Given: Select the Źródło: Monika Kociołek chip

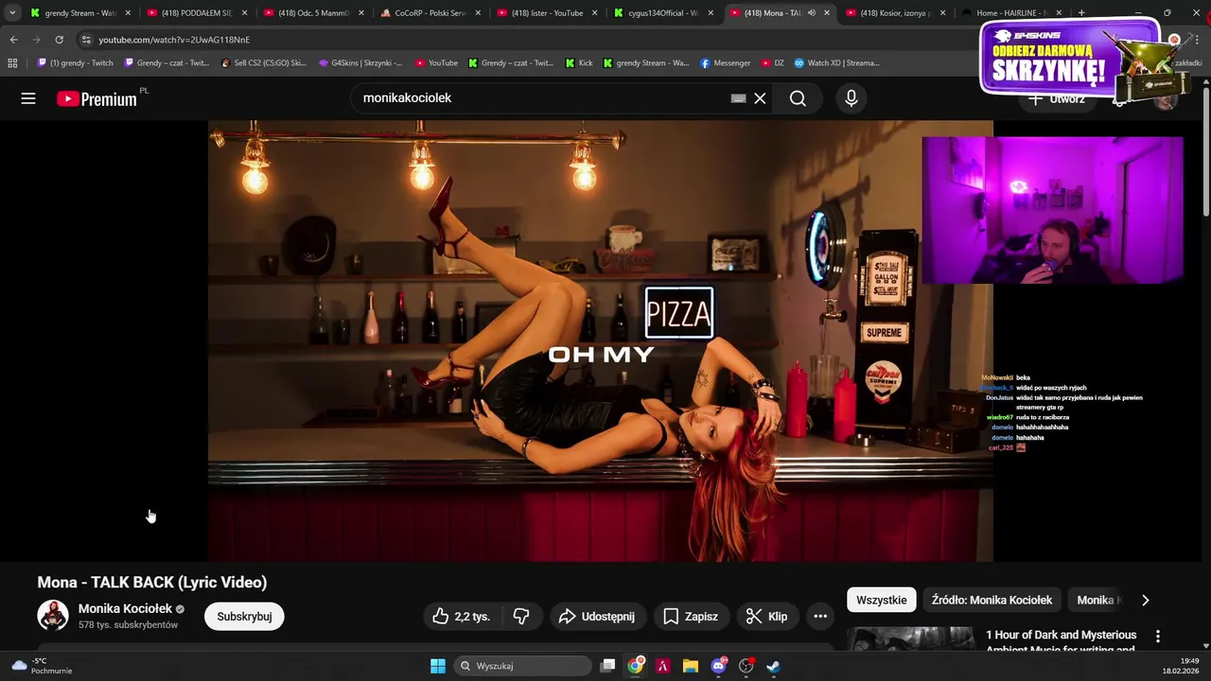Looking at the screenshot, I should 992,601.
